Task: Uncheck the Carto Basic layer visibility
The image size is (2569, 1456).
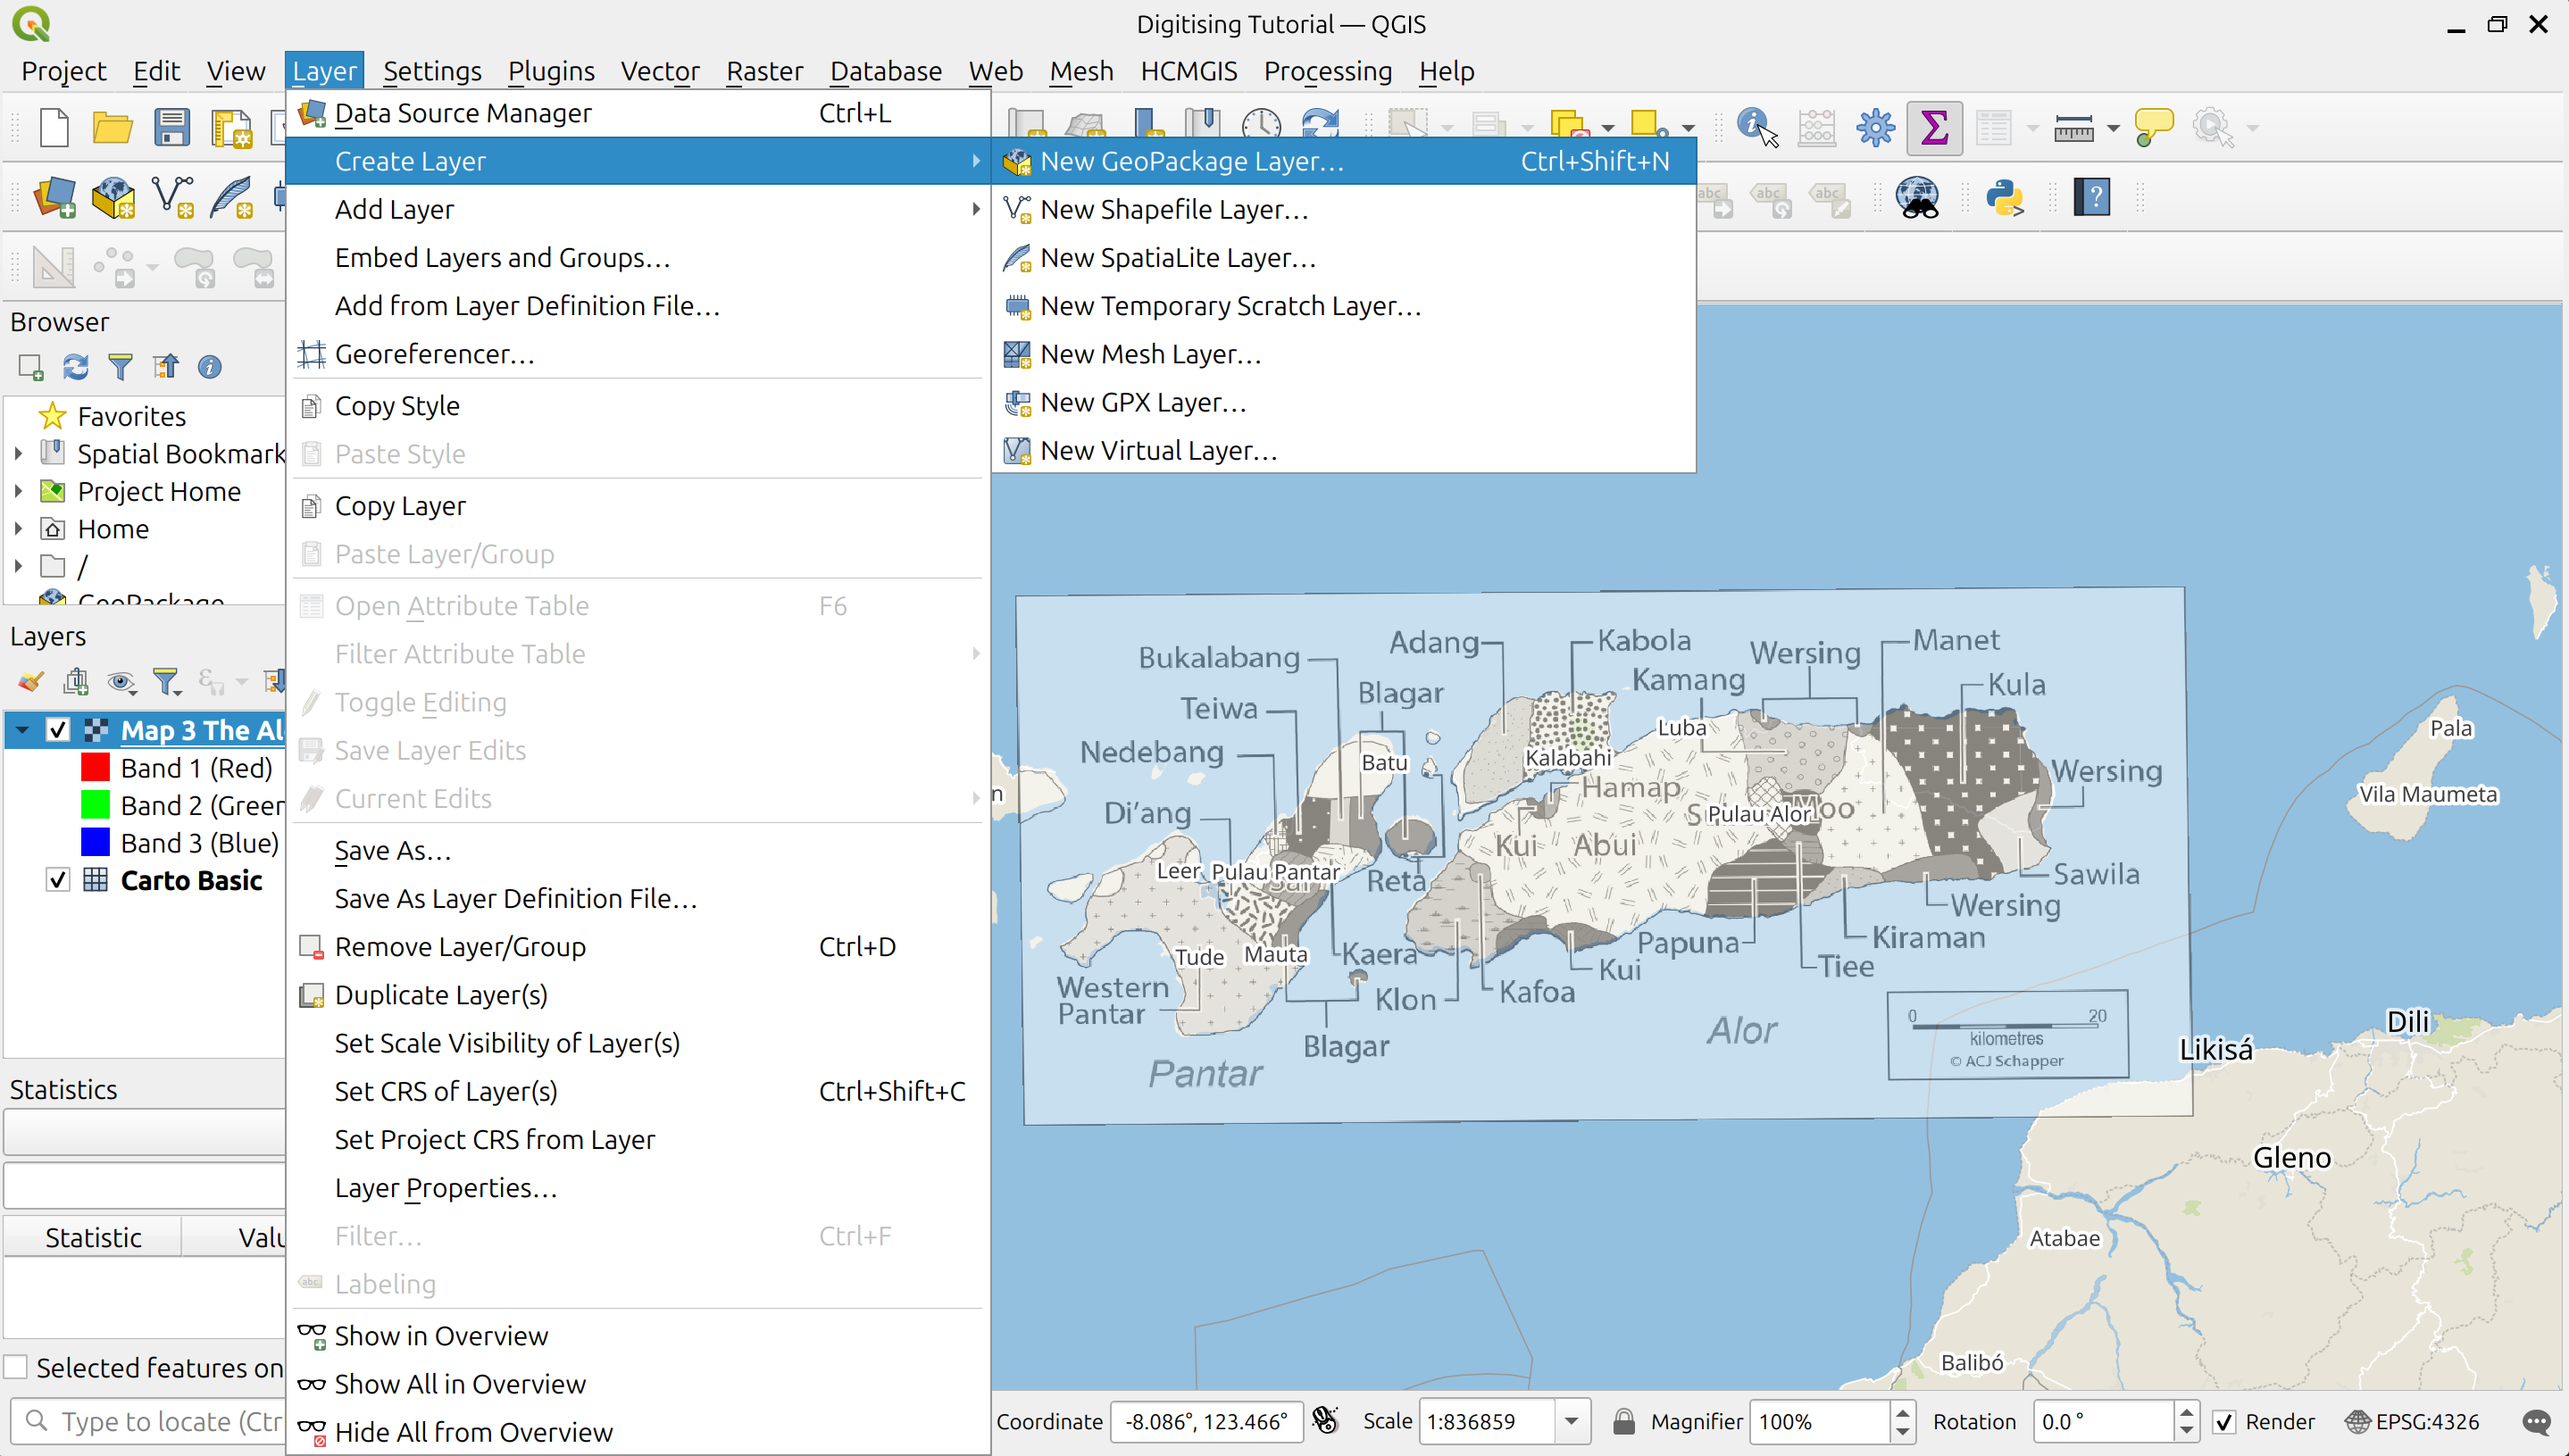Action: 57,881
